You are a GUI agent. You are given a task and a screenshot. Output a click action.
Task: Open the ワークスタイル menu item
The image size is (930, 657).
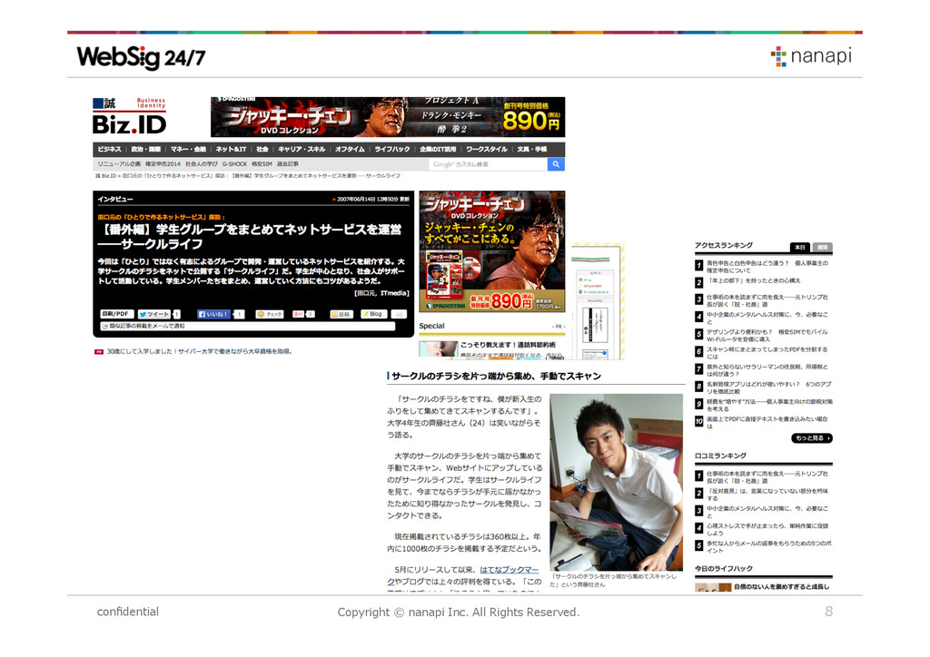(487, 150)
